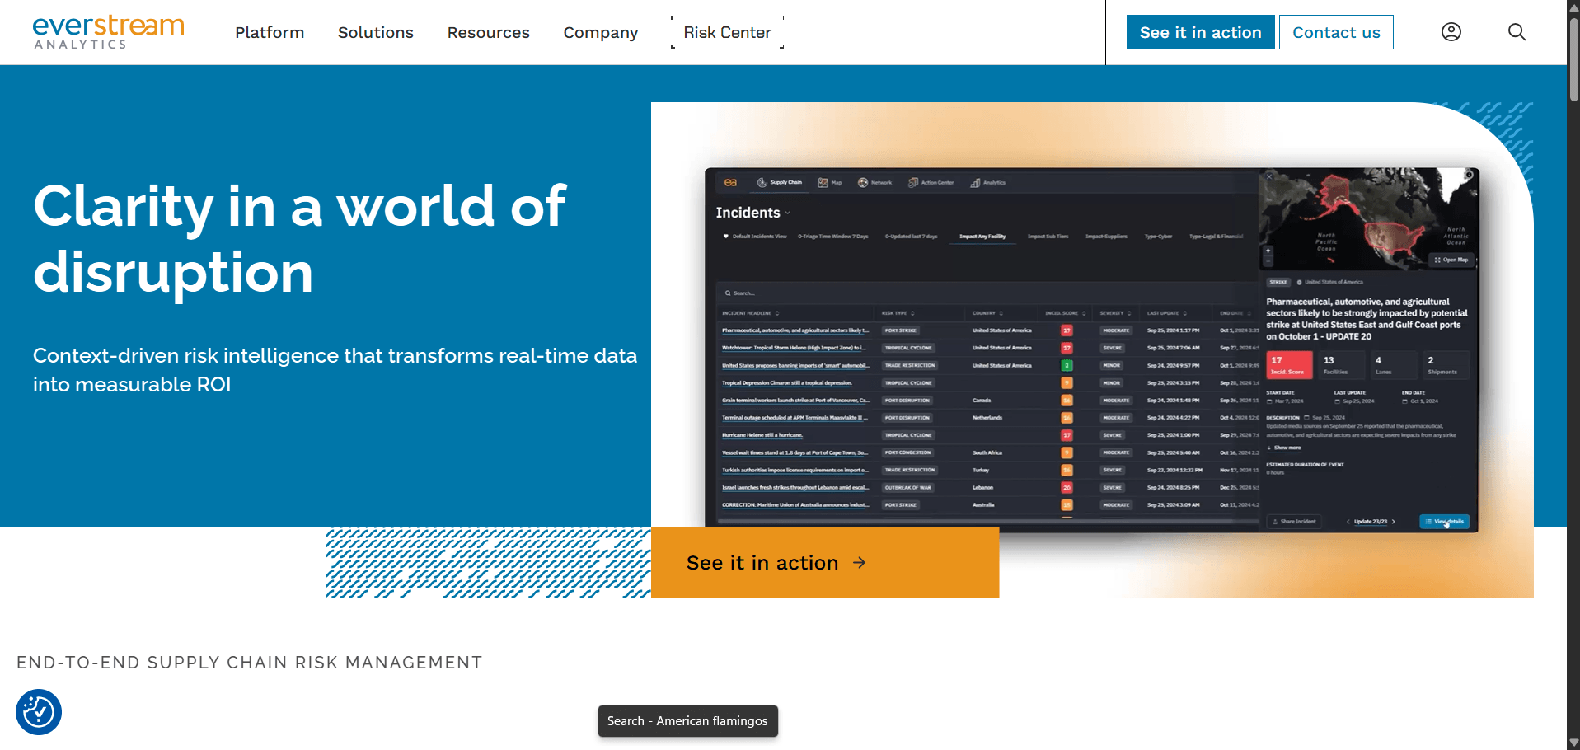Click the Everstream Analytics logo
The width and height of the screenshot is (1580, 750).
(109, 32)
